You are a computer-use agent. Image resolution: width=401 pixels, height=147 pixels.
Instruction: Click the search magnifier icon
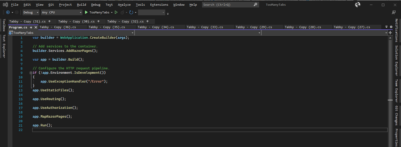coord(255,5)
